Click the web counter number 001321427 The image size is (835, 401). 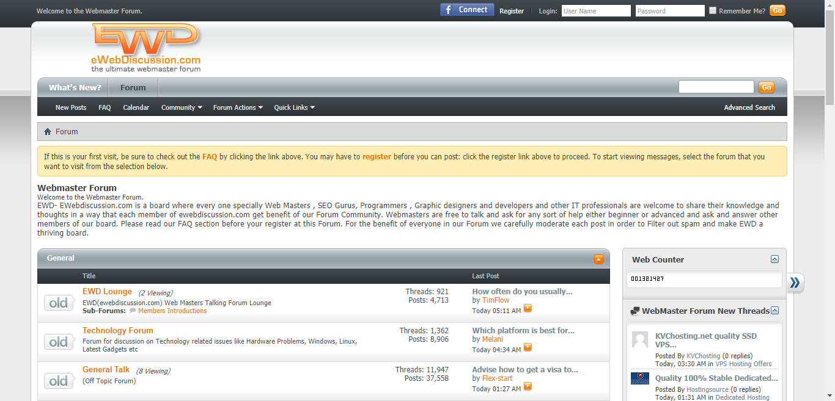pos(647,279)
